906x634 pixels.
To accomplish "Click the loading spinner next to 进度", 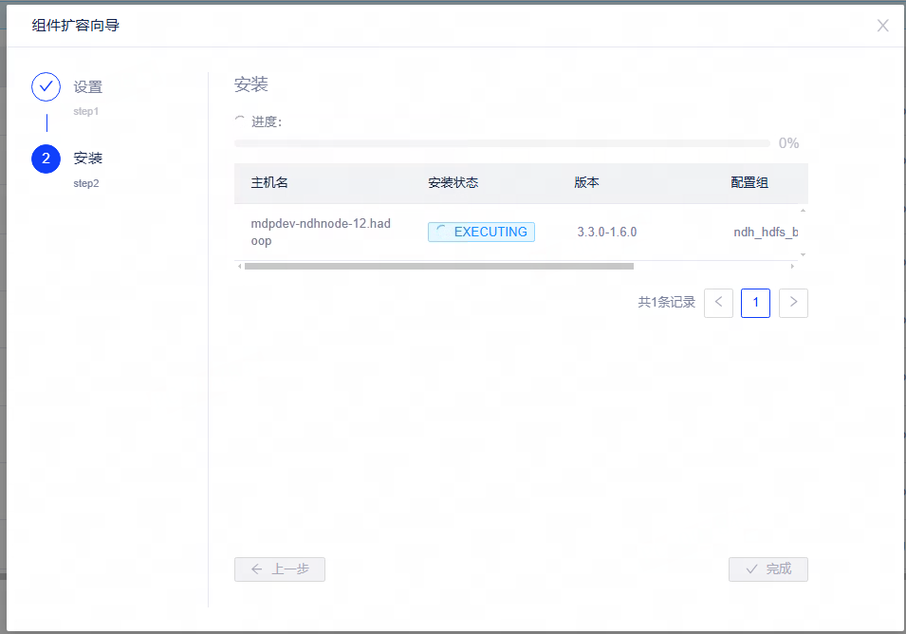I will click(239, 120).
